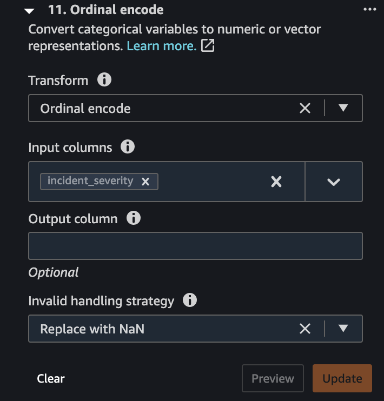Clear all selected input columns
The width and height of the screenshot is (384, 401).
pyautogui.click(x=276, y=182)
